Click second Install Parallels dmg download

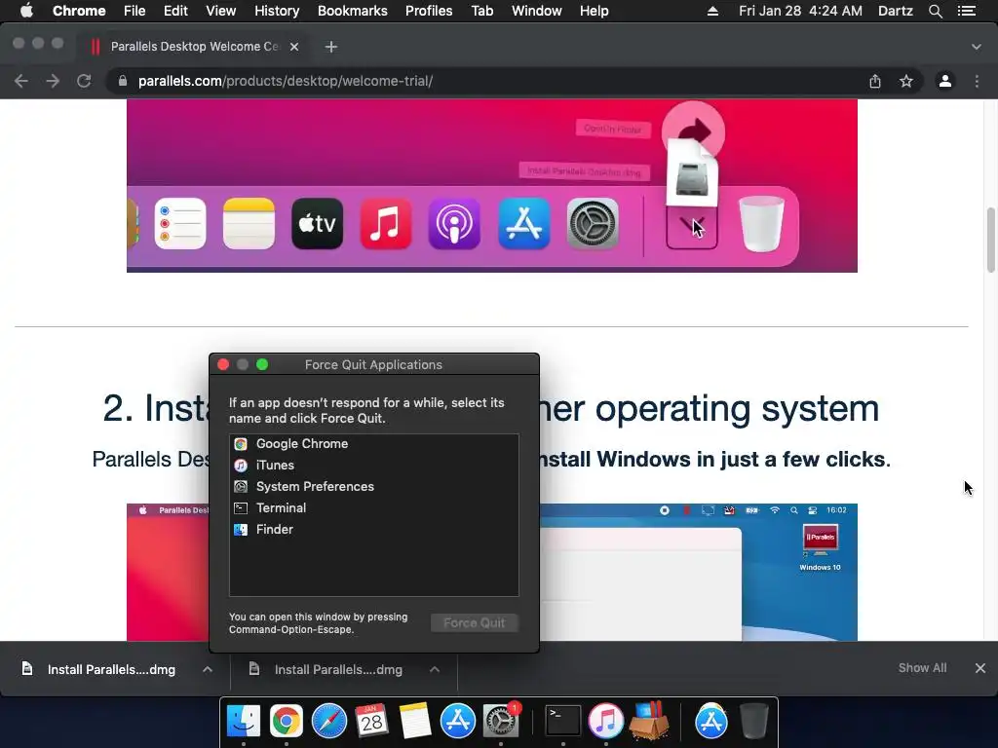tap(337, 669)
